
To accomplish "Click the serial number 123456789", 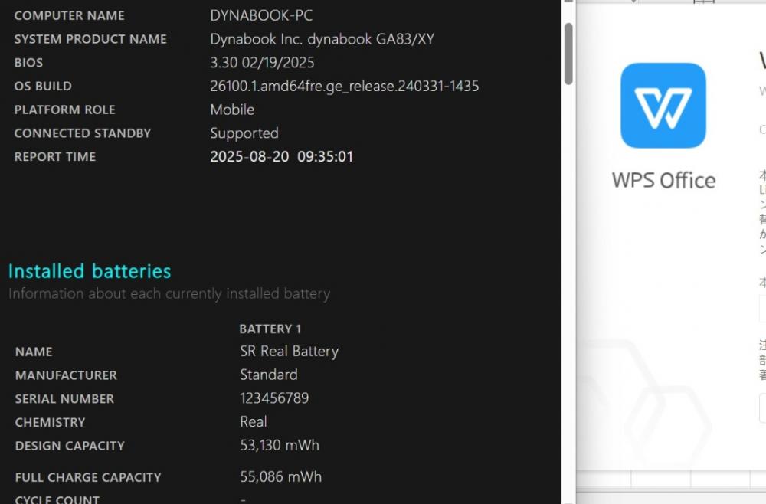I will point(274,398).
